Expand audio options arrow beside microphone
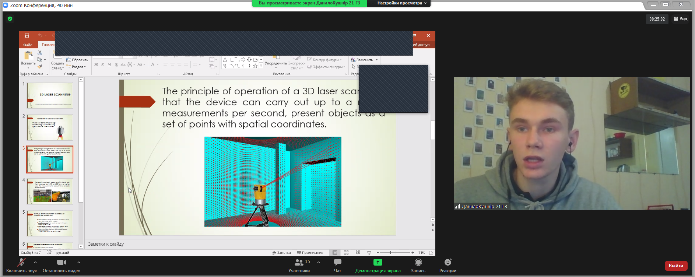This screenshot has width=695, height=277. 35,262
